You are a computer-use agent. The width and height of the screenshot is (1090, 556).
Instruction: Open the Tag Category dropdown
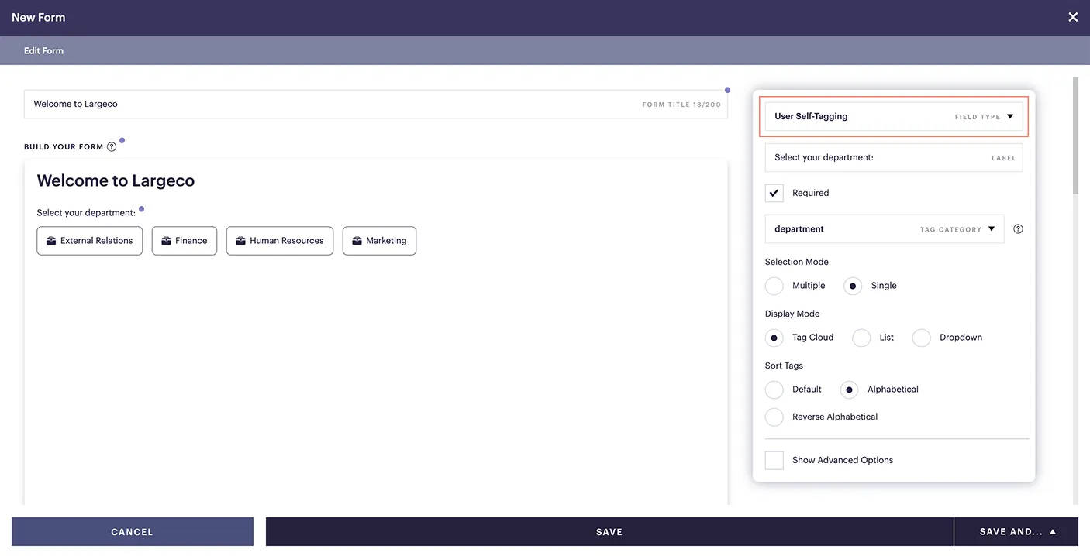(885, 229)
